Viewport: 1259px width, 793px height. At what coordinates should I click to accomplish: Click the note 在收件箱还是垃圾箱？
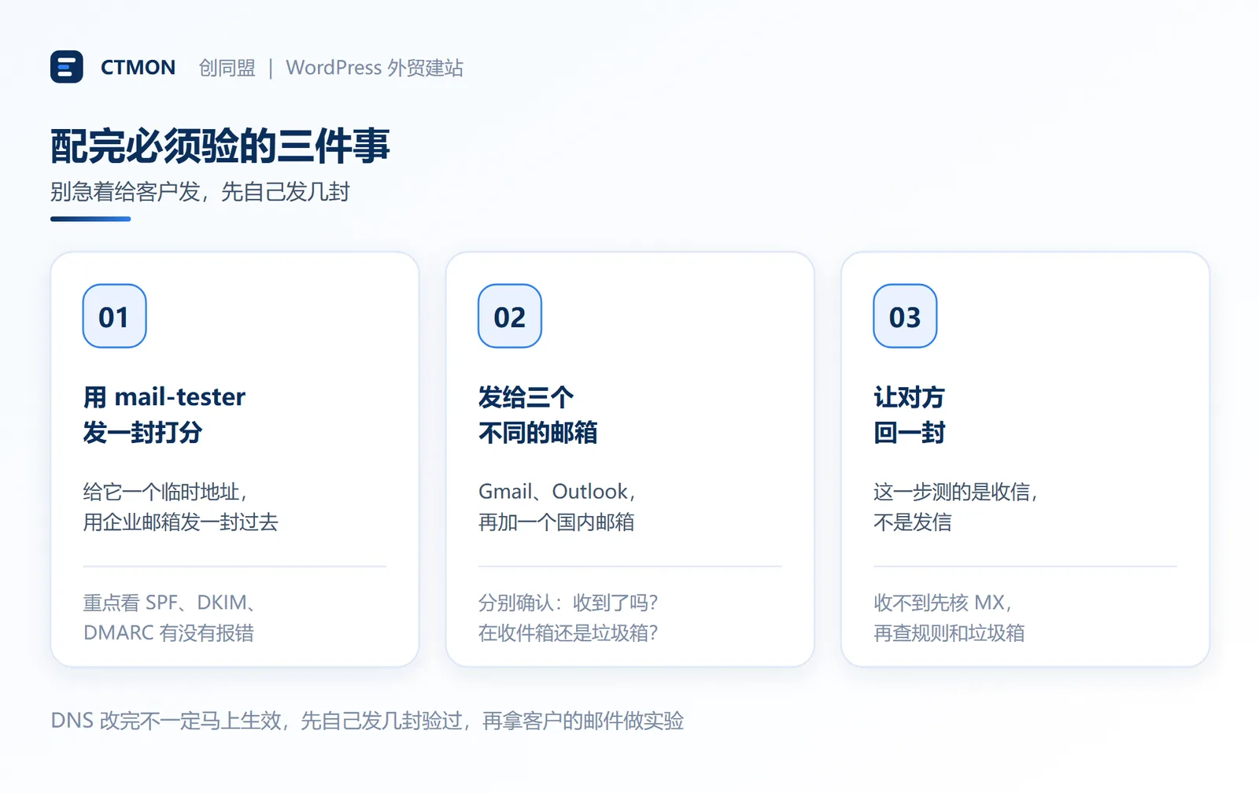click(x=568, y=633)
